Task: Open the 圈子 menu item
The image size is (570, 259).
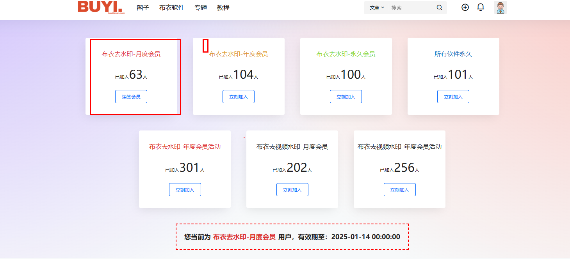Action: pyautogui.click(x=143, y=7)
